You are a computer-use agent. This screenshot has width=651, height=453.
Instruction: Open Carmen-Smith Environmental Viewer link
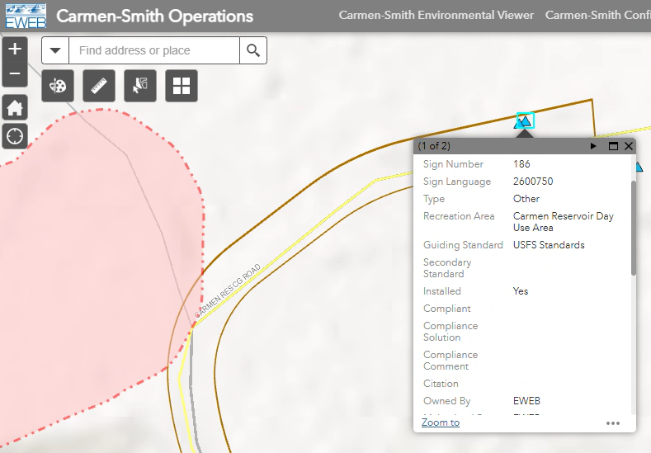tap(436, 15)
